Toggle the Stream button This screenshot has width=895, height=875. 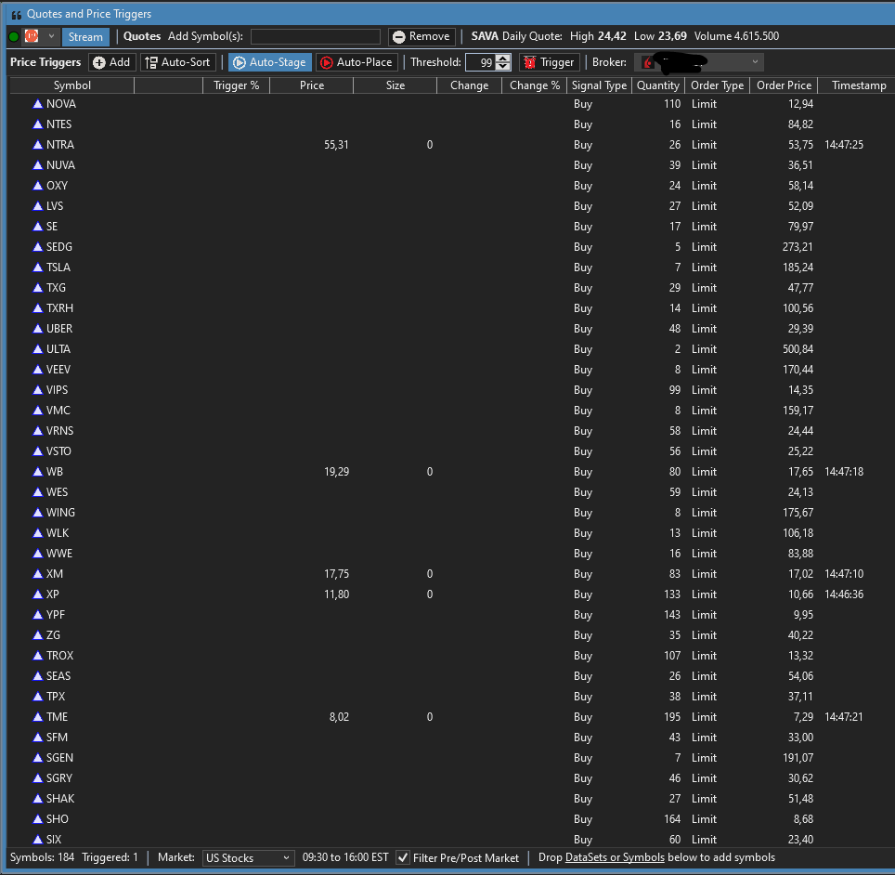85,36
